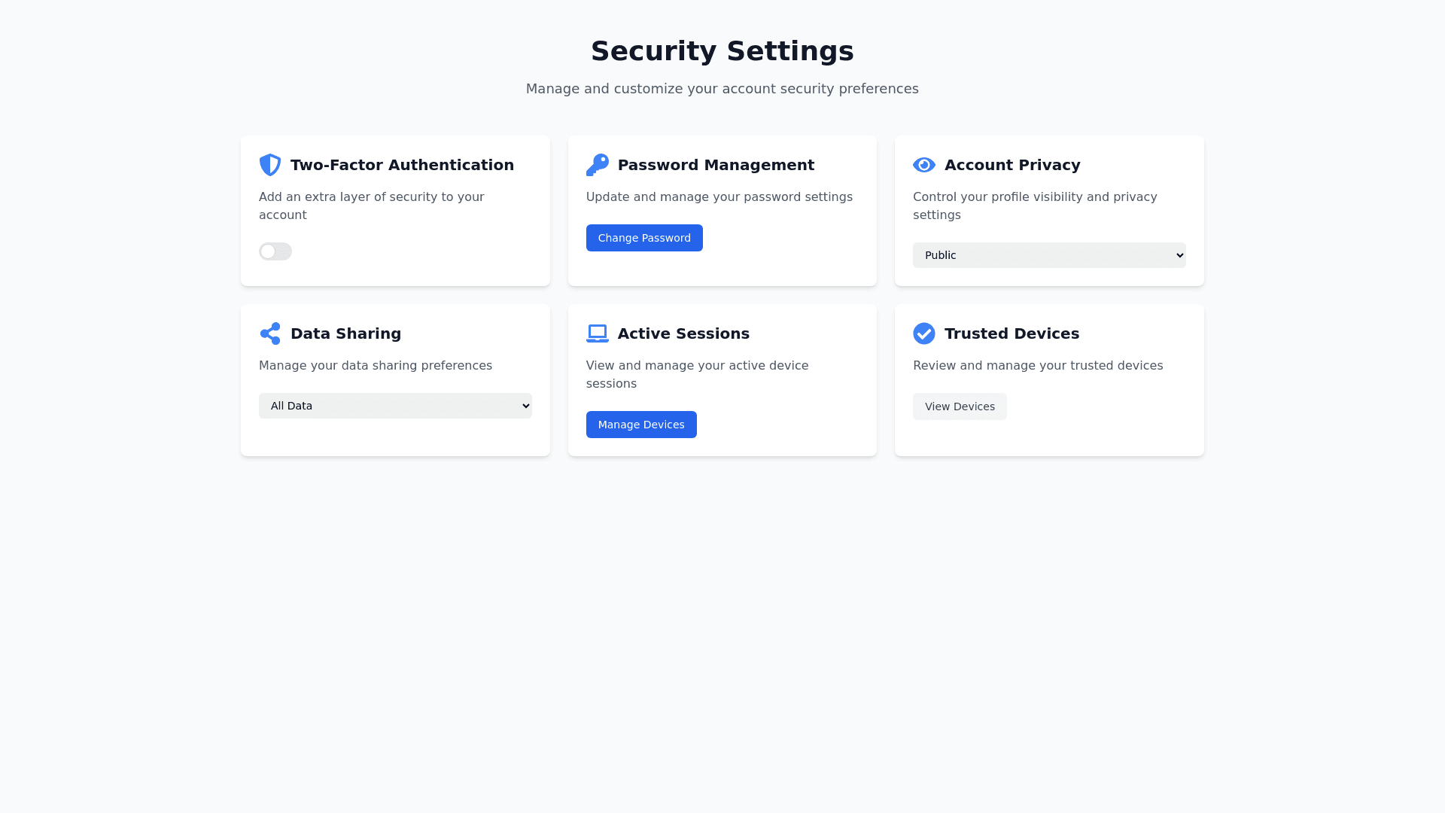
Task: Click the key icon for Password Management
Action: (x=597, y=165)
